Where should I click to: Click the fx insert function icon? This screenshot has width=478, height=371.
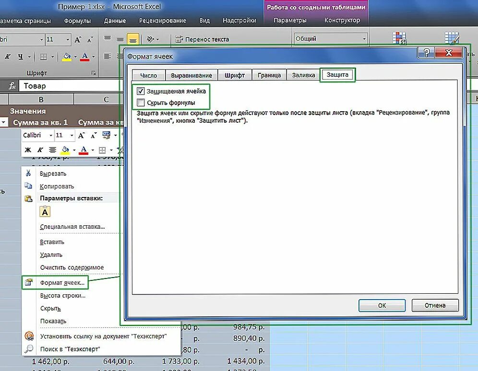[x=12, y=86]
